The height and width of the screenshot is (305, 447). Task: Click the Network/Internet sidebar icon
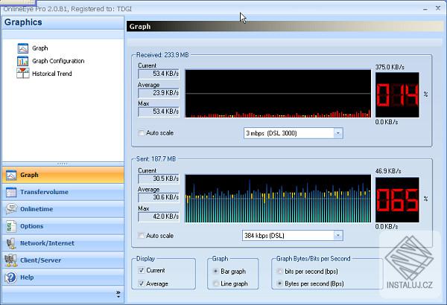pos(10,243)
